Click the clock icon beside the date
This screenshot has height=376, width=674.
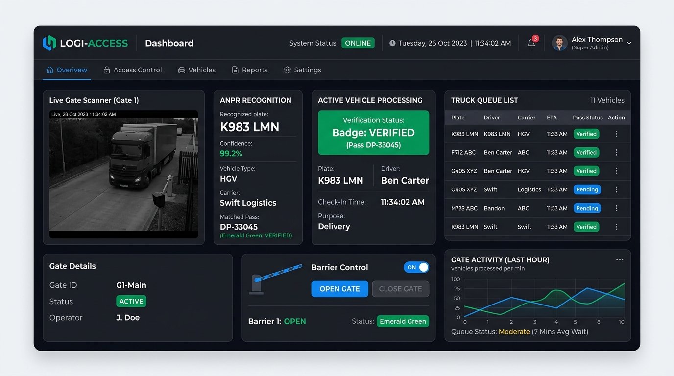(392, 43)
